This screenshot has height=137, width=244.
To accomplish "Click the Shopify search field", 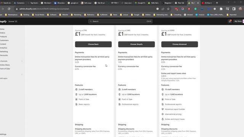I will (120, 21).
